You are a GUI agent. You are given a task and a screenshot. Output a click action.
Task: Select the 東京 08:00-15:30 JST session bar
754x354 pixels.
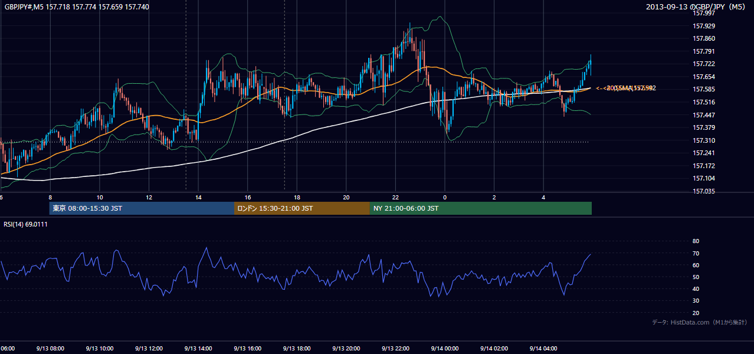(142, 208)
